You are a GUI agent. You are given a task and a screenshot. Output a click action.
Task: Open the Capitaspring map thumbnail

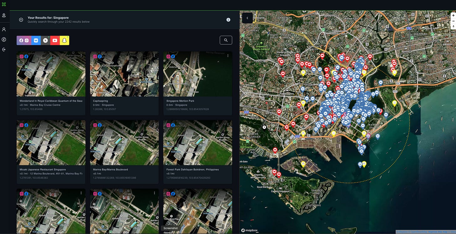pyautogui.click(x=124, y=74)
